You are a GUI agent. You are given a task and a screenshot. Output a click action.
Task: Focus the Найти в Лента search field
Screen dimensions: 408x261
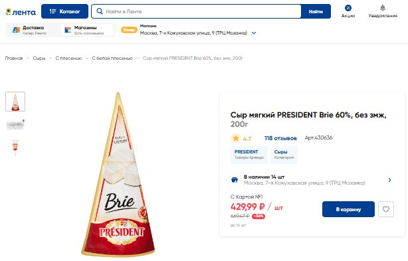click(201, 11)
